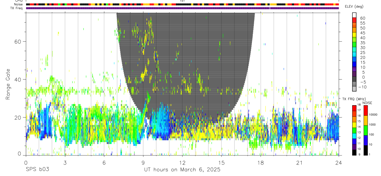The image size is (381, 176).
Task: Click the black bottom segment of TX FRQ color bar
Action: point(354,152)
